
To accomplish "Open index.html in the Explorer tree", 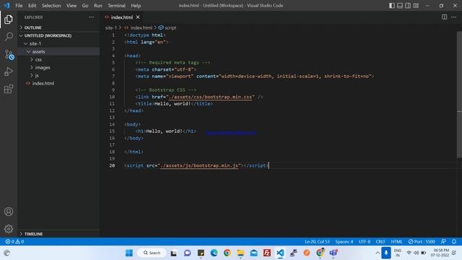I will click(59, 83).
